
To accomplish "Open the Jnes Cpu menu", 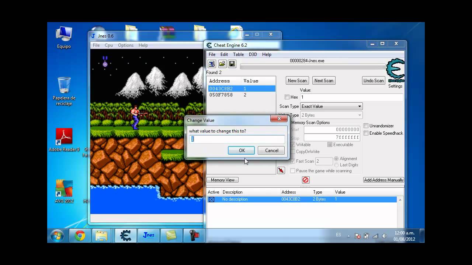I will point(109,45).
